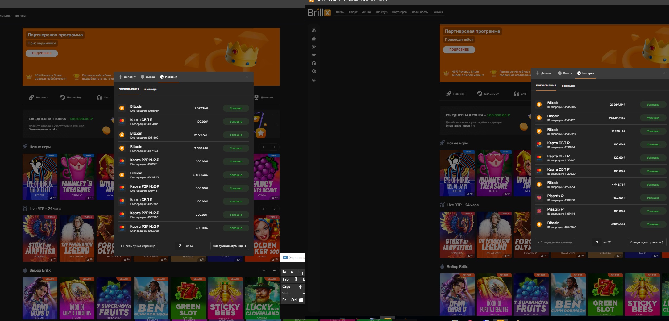Open Sticky Bees game in right window
The height and width of the screenshot is (321, 669).
point(642,295)
